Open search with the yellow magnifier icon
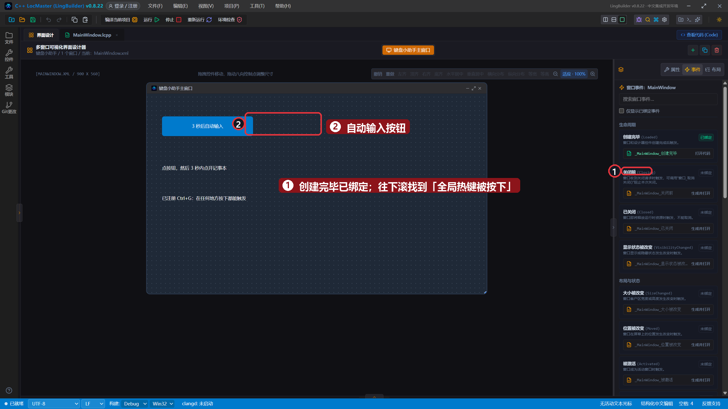Screen dimensions: 728x409 [x=648, y=20]
